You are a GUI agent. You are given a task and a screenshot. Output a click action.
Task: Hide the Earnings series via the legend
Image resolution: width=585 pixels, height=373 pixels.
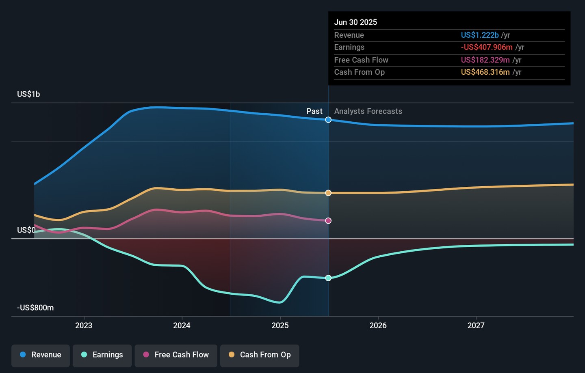102,355
